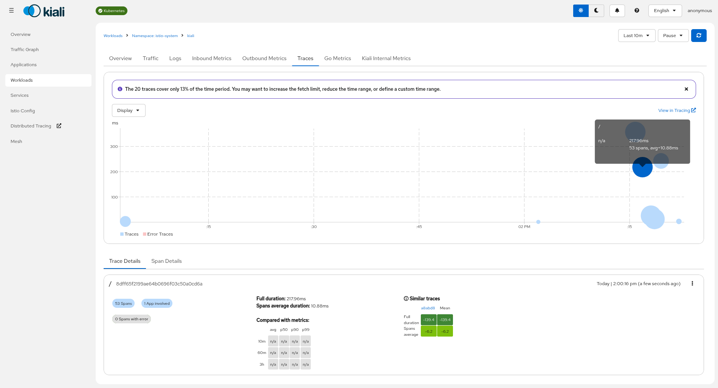Switch to dark theme moon icon

click(x=596, y=11)
